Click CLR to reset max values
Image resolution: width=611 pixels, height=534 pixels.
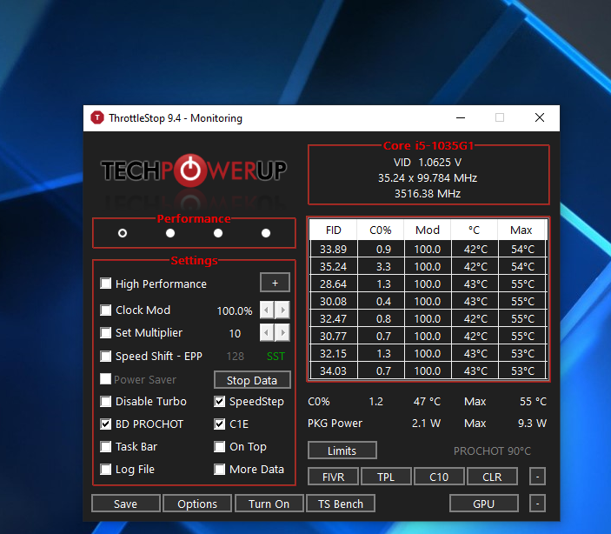[492, 477]
